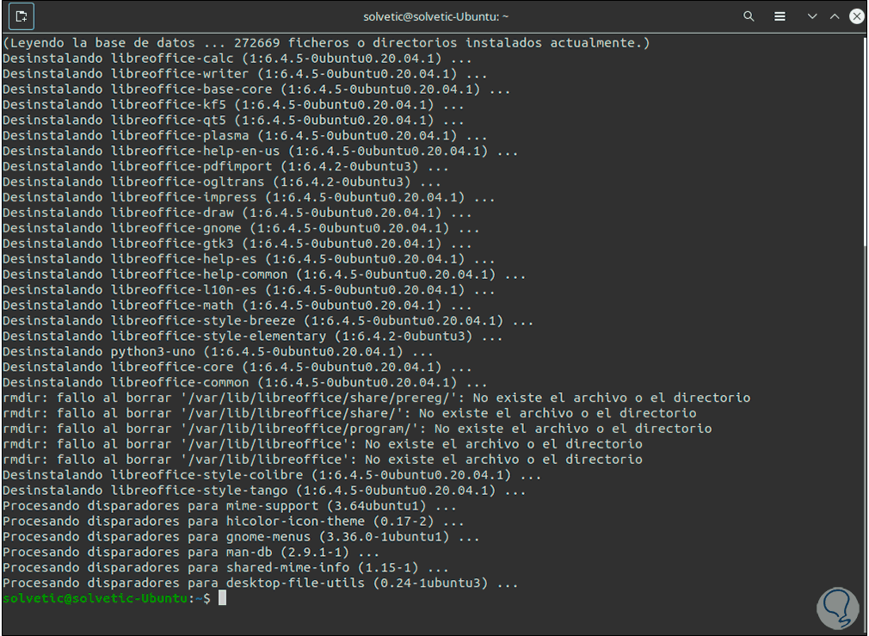Viewport: 869px width, 636px height.
Task: Open the terminal hamburger menu
Action: coord(780,16)
